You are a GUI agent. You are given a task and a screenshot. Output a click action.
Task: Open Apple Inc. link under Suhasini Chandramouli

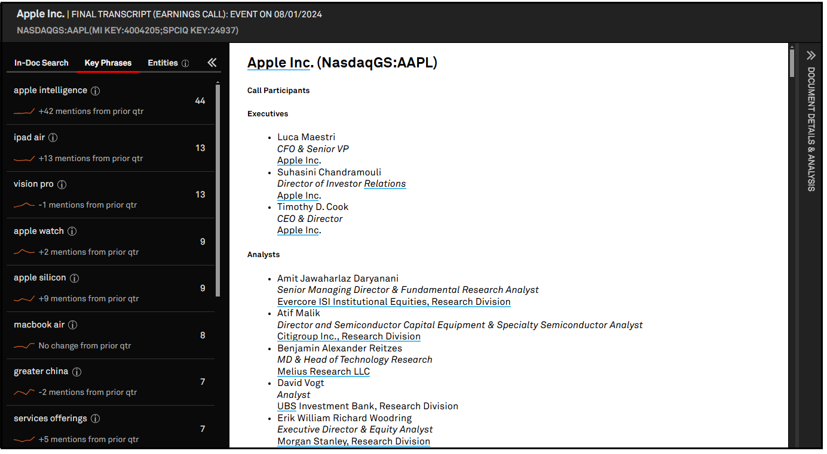point(298,196)
